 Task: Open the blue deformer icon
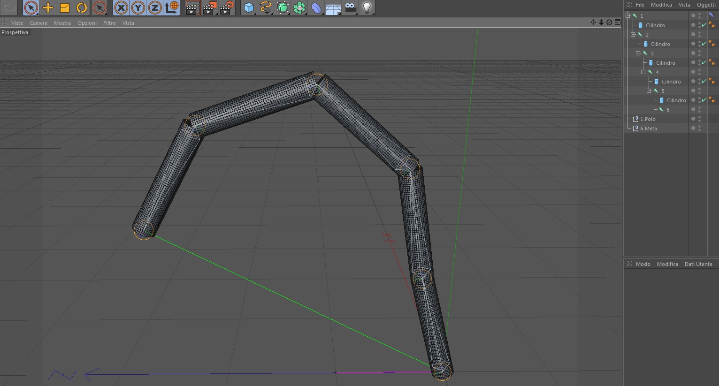pyautogui.click(x=316, y=8)
